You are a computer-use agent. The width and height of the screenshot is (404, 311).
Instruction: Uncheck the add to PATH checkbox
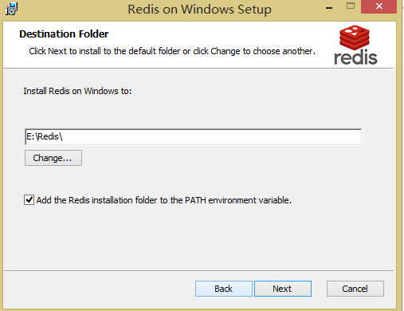click(29, 199)
